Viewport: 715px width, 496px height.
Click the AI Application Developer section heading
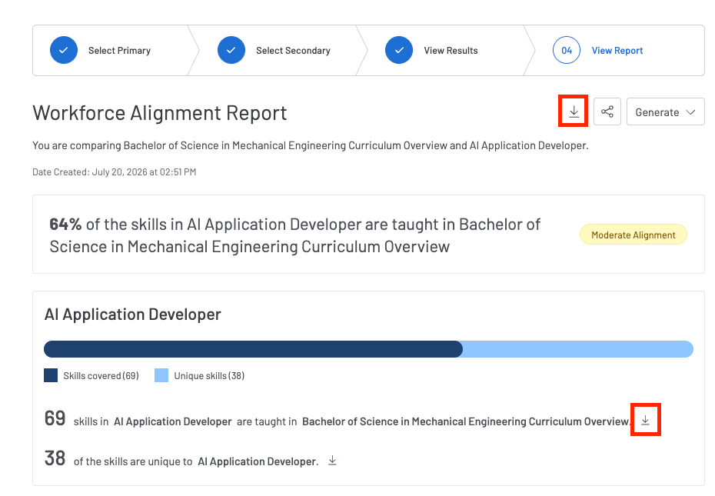(x=133, y=315)
